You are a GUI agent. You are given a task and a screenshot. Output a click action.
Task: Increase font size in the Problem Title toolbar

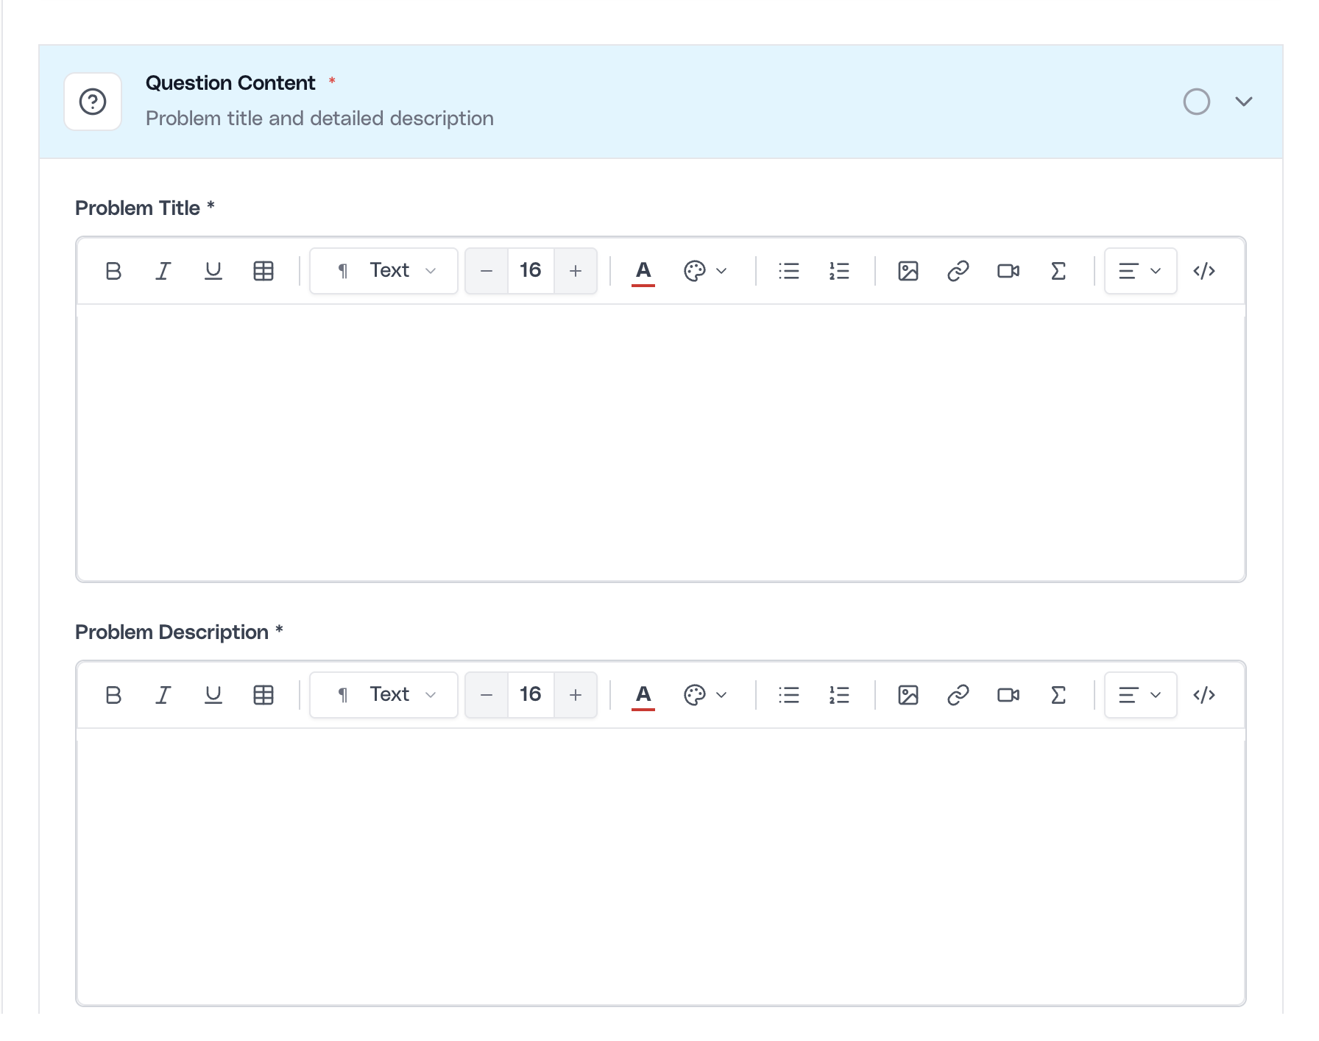[x=575, y=271]
